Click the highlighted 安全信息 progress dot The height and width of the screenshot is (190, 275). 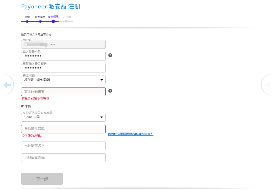53,22
